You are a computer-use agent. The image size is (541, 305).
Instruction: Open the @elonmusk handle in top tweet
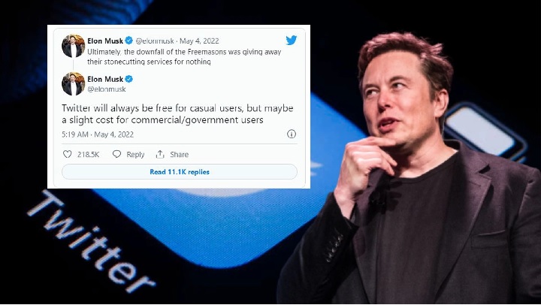click(x=155, y=41)
